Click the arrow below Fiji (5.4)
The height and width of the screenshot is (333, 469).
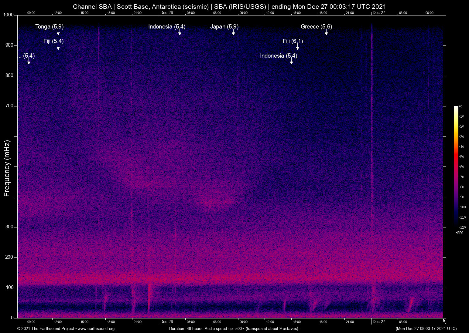[58, 48]
